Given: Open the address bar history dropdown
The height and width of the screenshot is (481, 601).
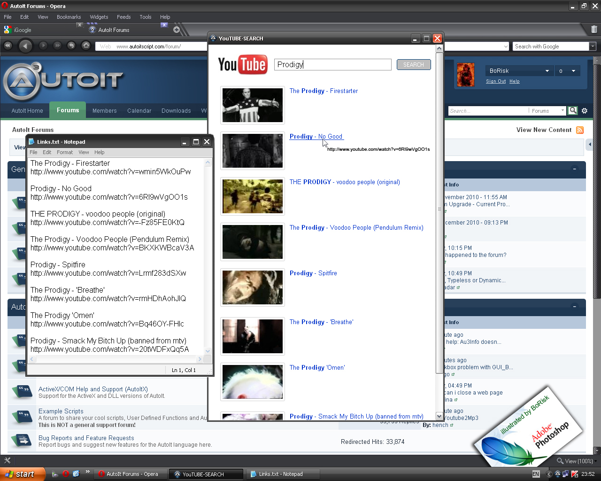Looking at the screenshot, I should point(506,47).
